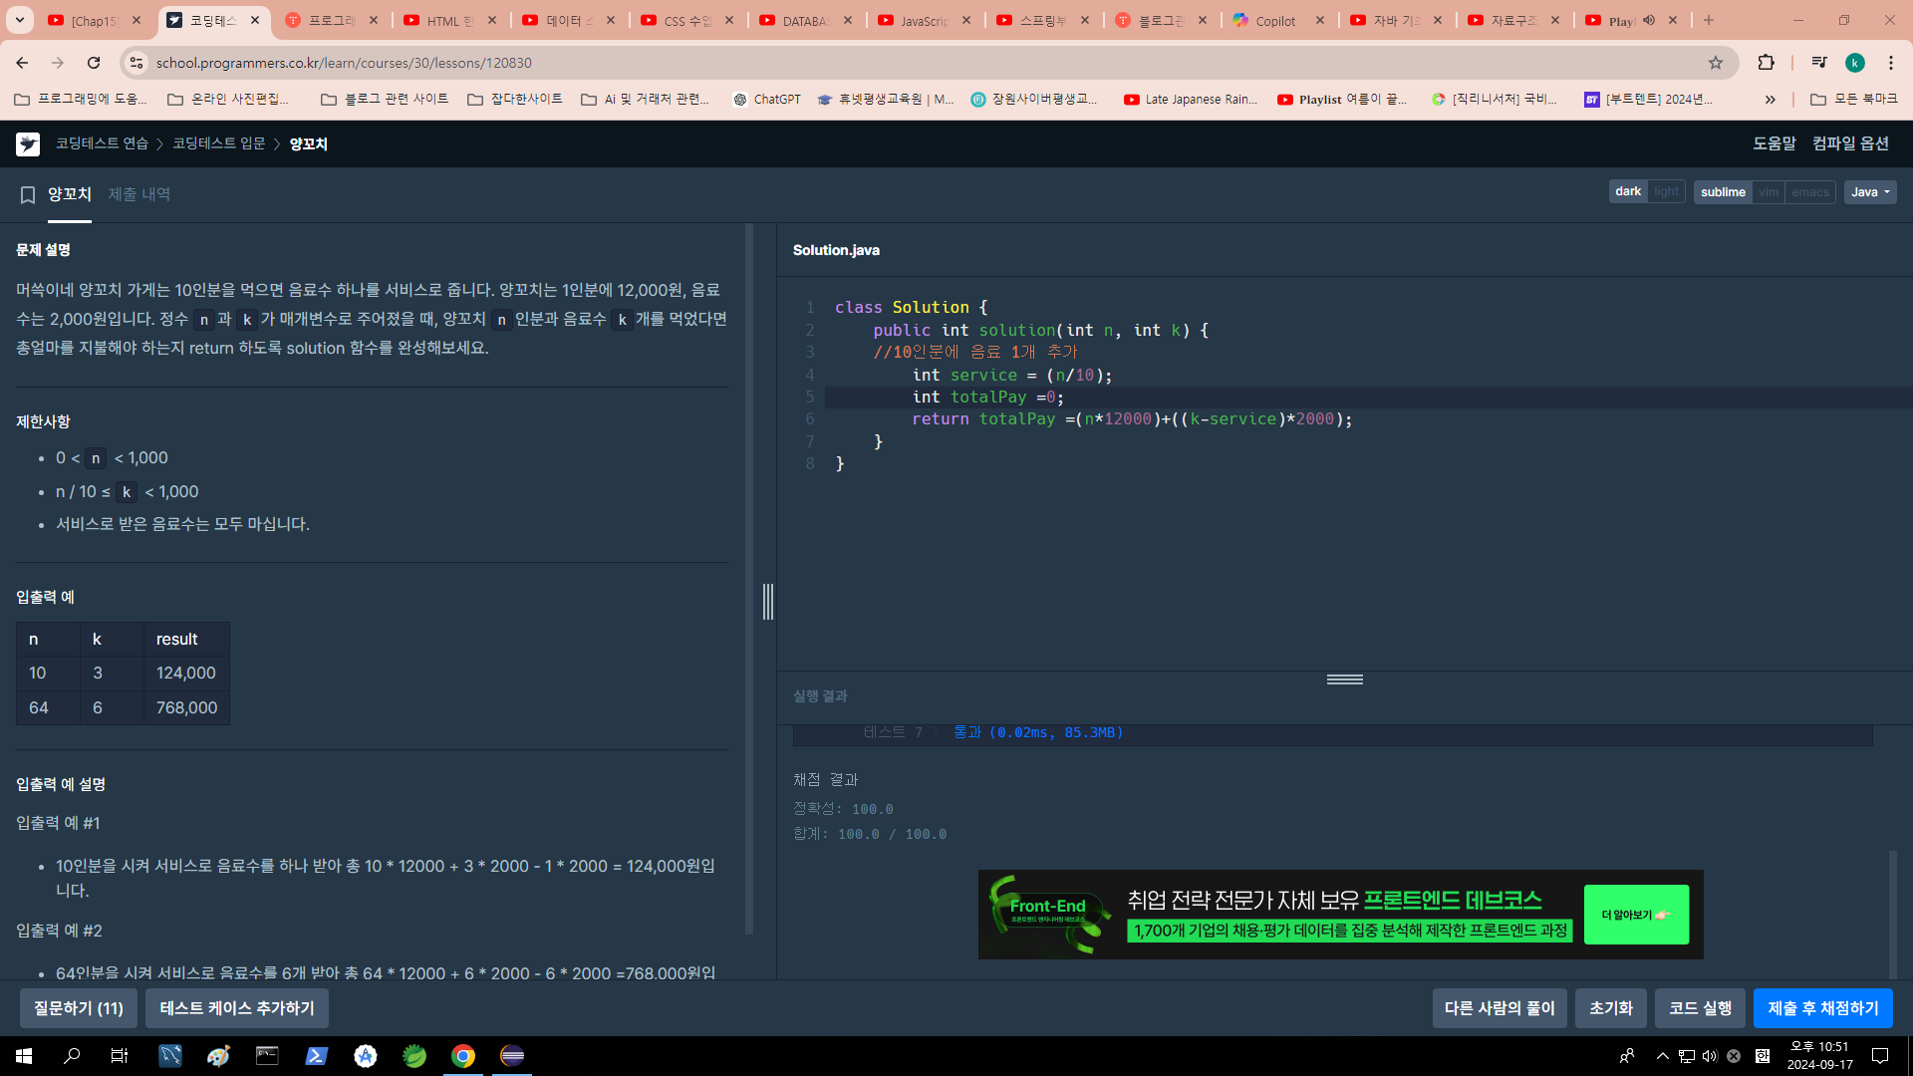Viewport: 1913px width, 1076px height.
Task: Select the vim keymap option
Action: click(x=1769, y=192)
